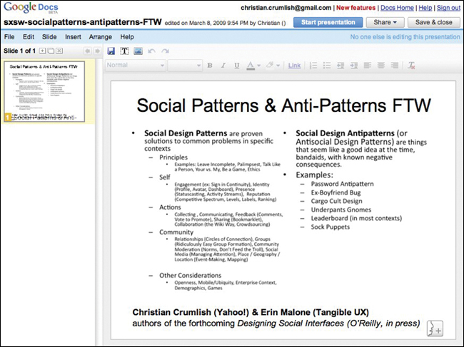
Task: Duplicate the slide using the copy icon
Action: 51,51
